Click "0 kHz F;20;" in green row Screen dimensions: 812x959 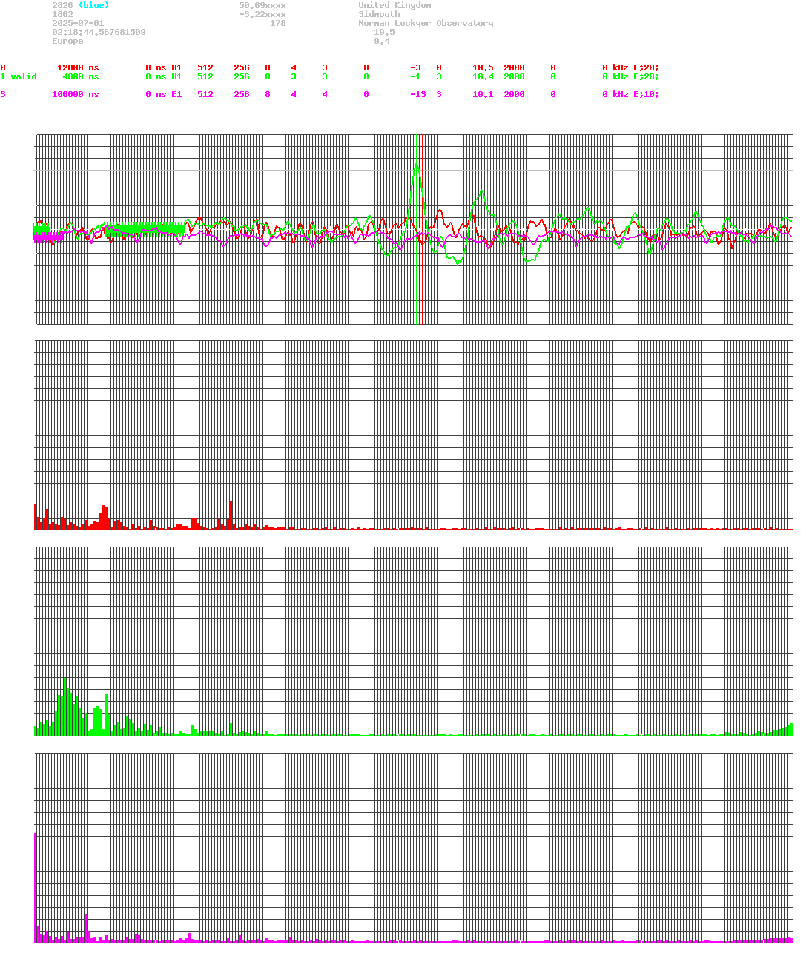(x=630, y=76)
